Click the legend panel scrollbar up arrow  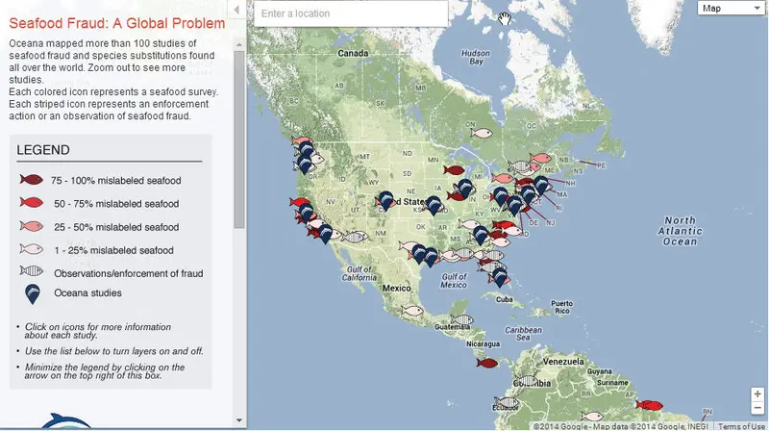[238, 44]
